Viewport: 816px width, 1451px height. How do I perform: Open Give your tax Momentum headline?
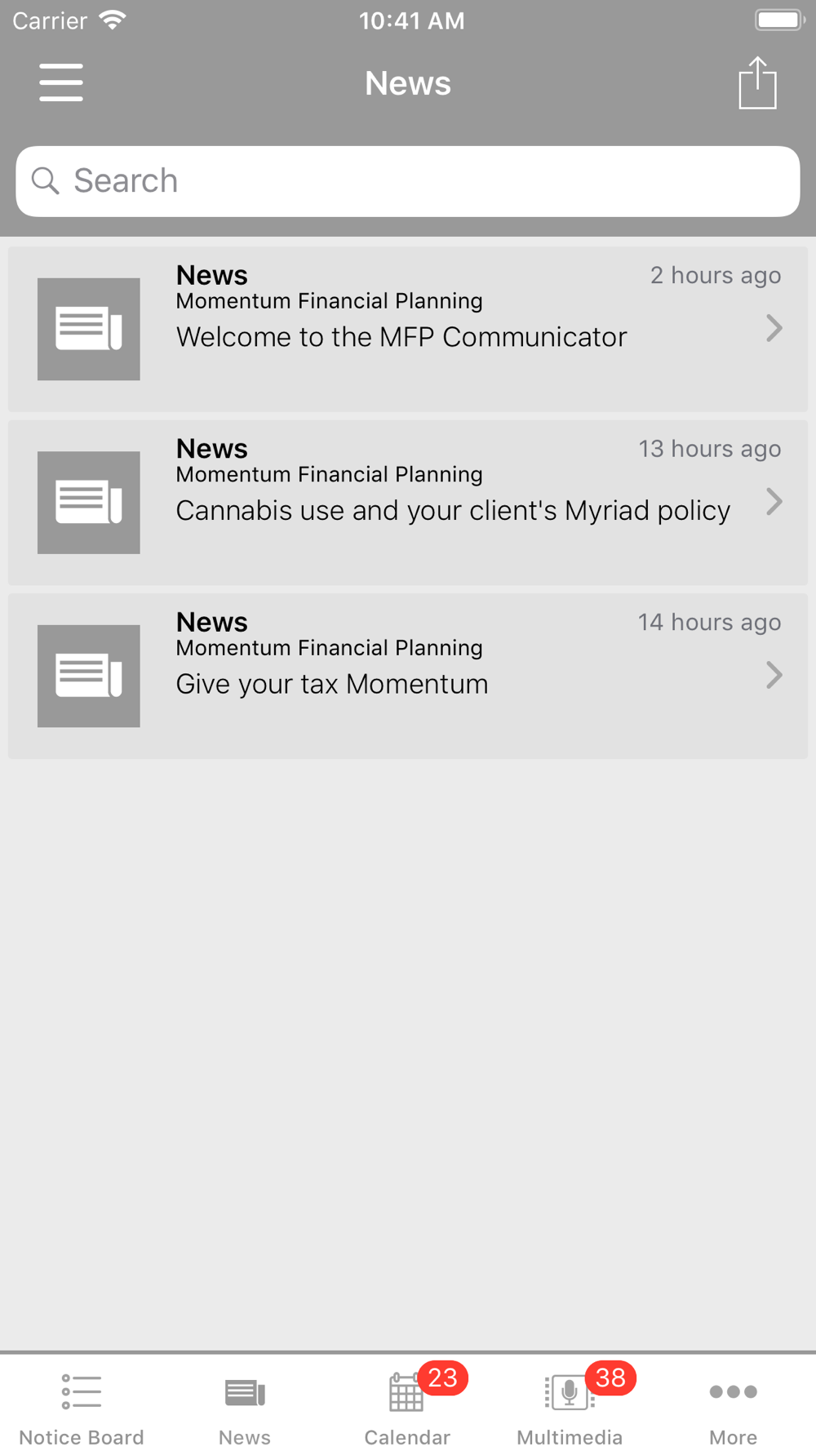click(x=332, y=684)
